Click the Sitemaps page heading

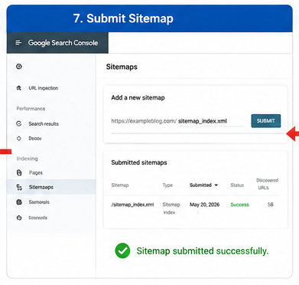click(122, 67)
